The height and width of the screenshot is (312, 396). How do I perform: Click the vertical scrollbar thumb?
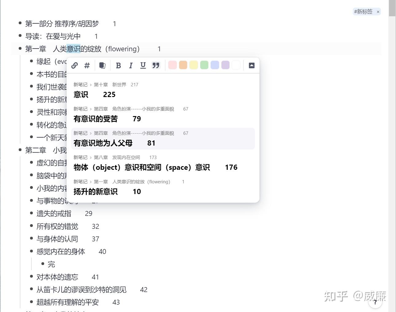click(x=392, y=8)
